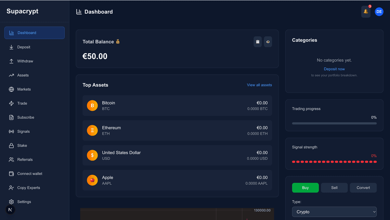Click the United States Dollar icon
Viewport: 390px width, 220px height.
click(x=92, y=155)
